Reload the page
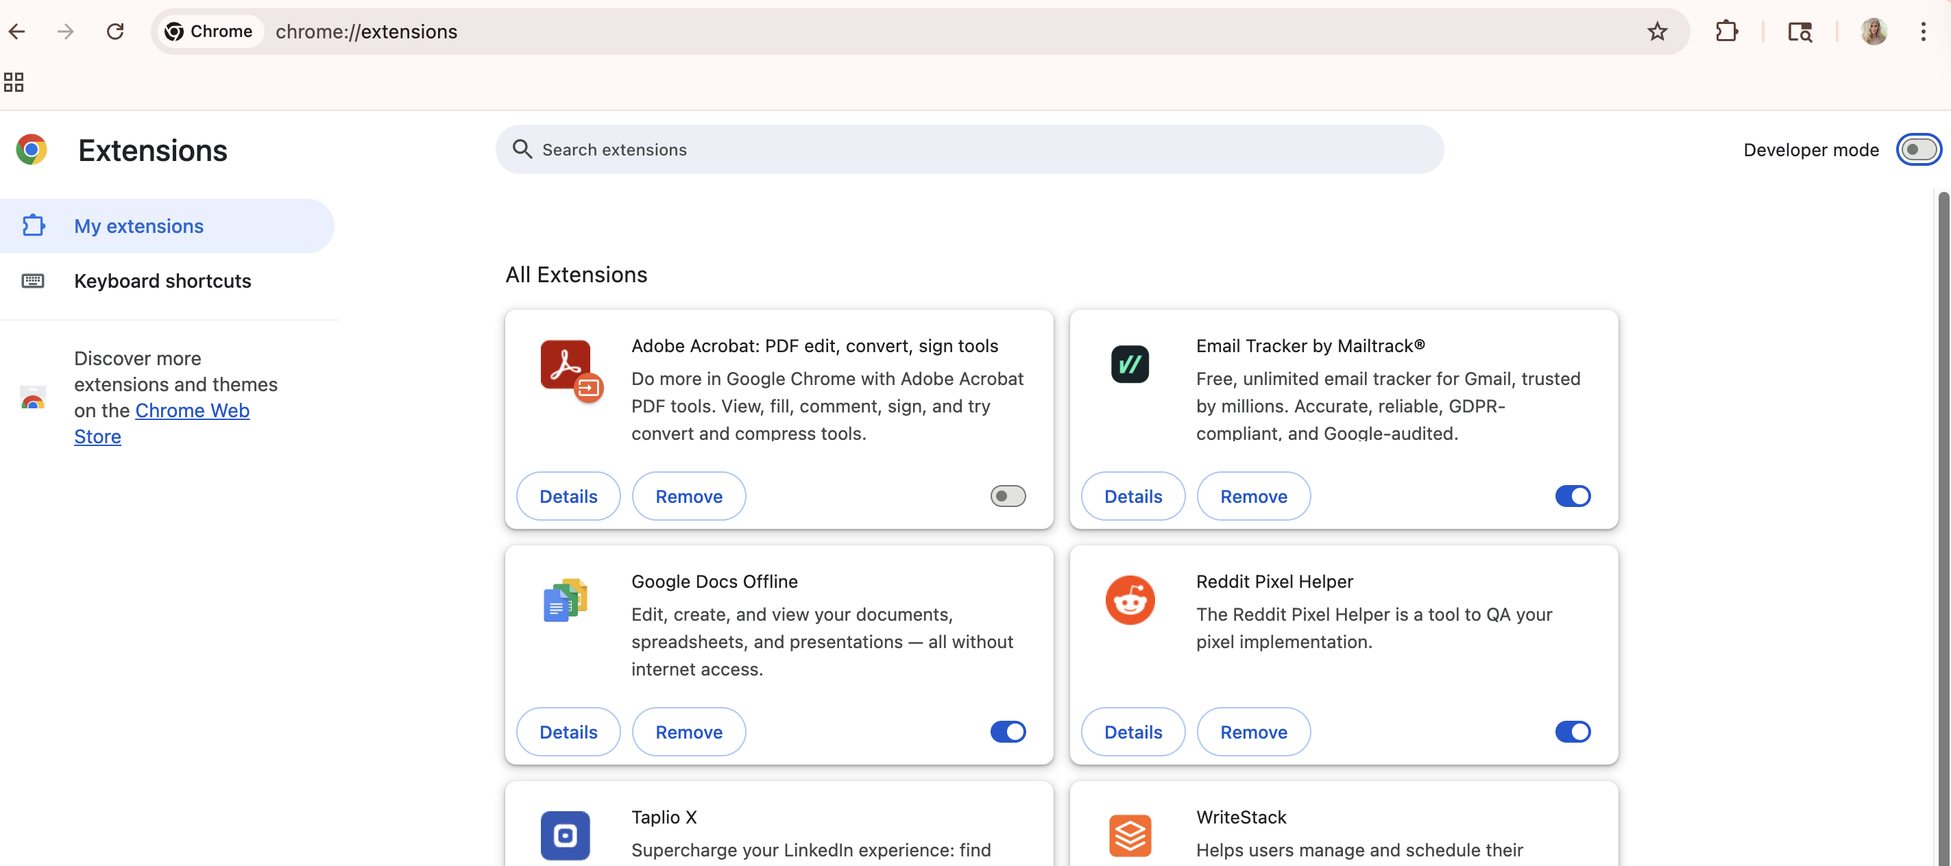This screenshot has height=866, width=1951. (x=115, y=32)
